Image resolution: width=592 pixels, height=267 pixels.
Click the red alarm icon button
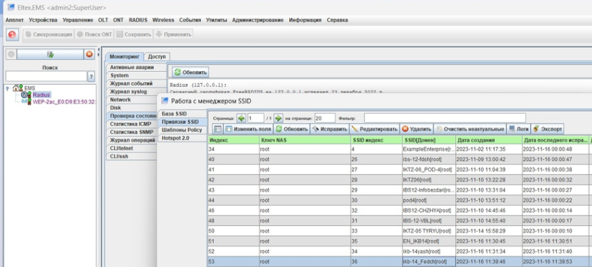[x=11, y=34]
